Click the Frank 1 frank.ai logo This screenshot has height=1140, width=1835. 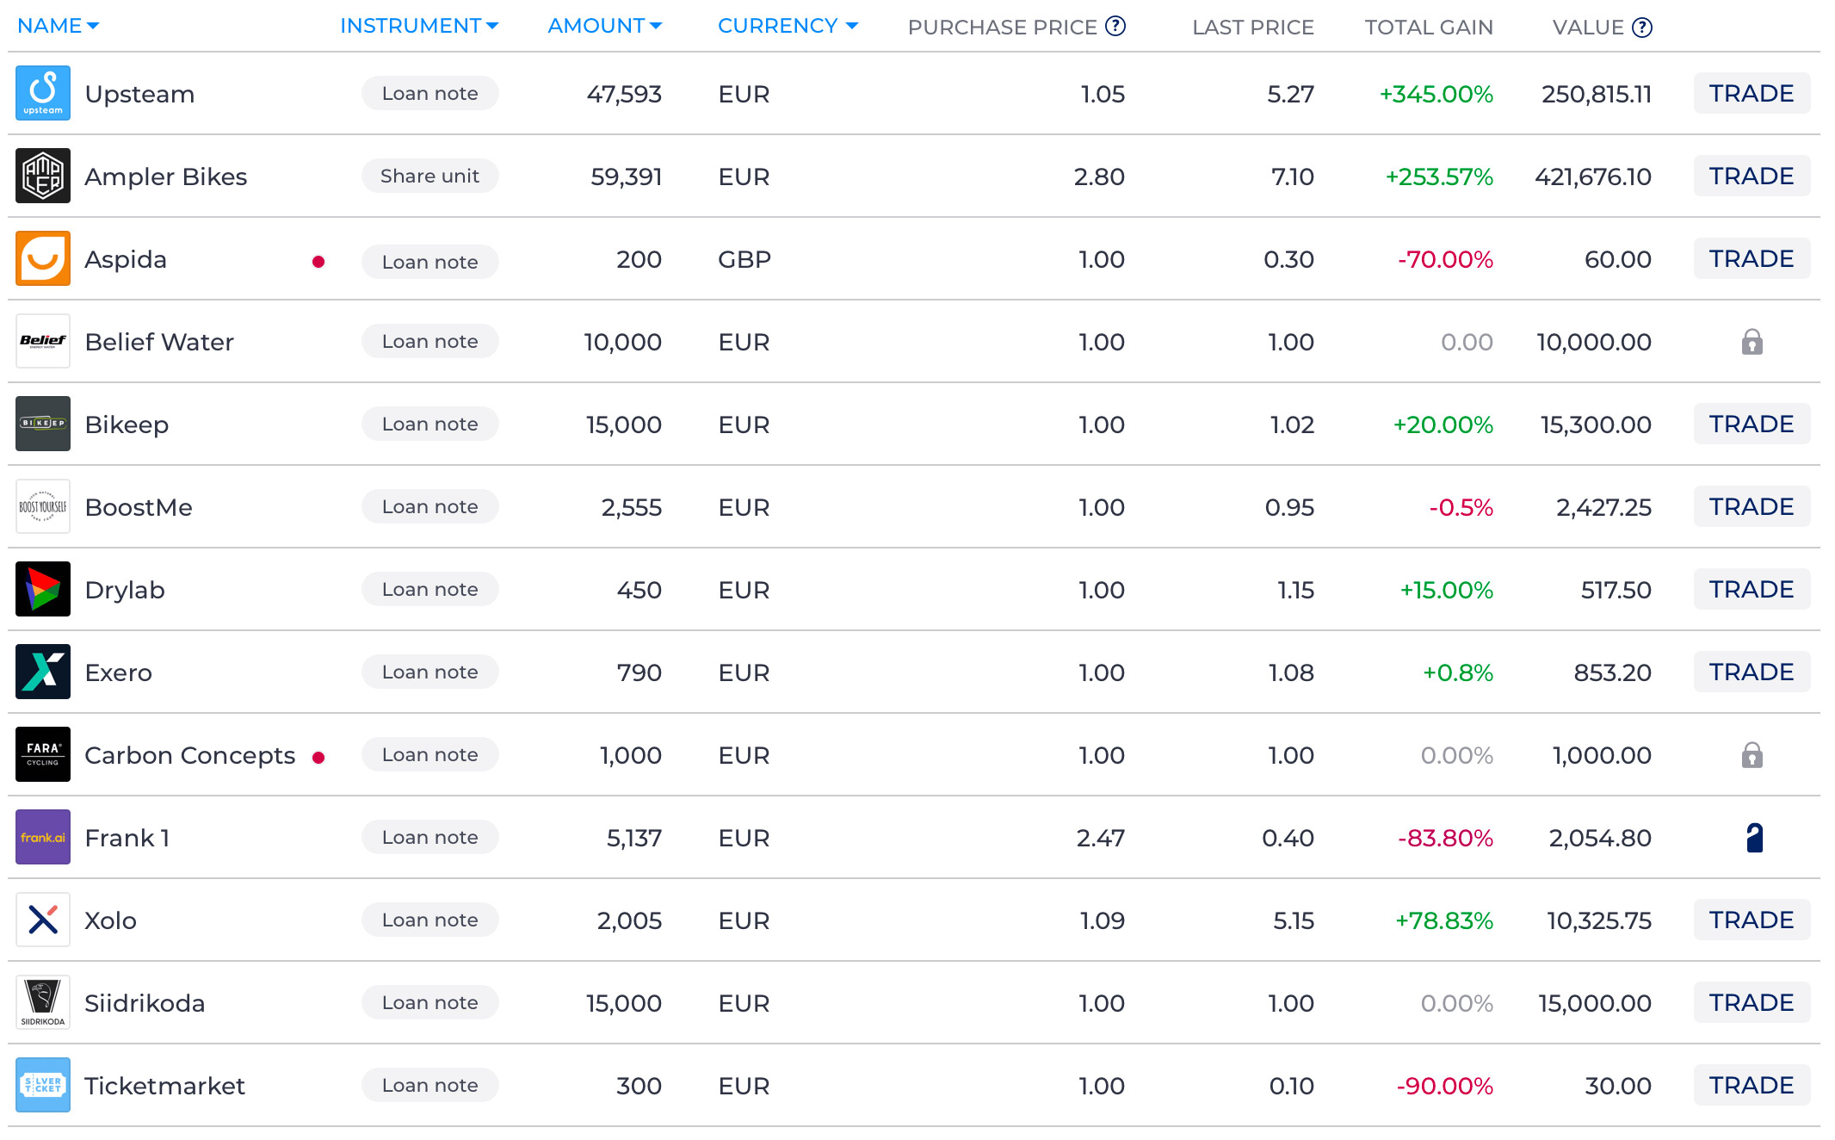tap(43, 837)
